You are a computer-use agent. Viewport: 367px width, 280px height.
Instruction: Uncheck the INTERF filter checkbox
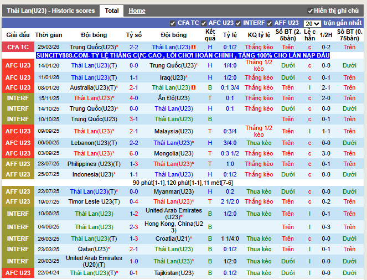click(x=238, y=23)
